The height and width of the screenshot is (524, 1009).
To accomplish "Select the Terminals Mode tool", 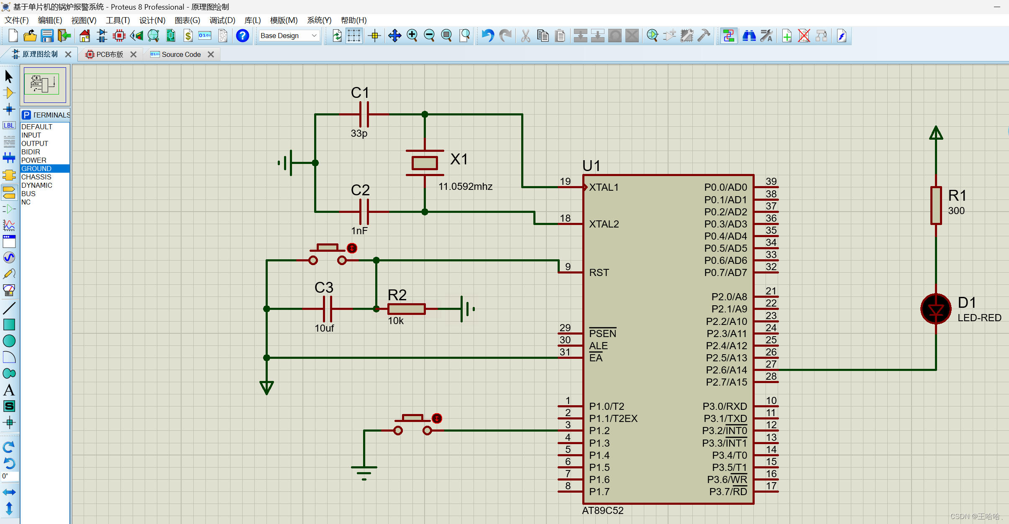I will tap(9, 193).
